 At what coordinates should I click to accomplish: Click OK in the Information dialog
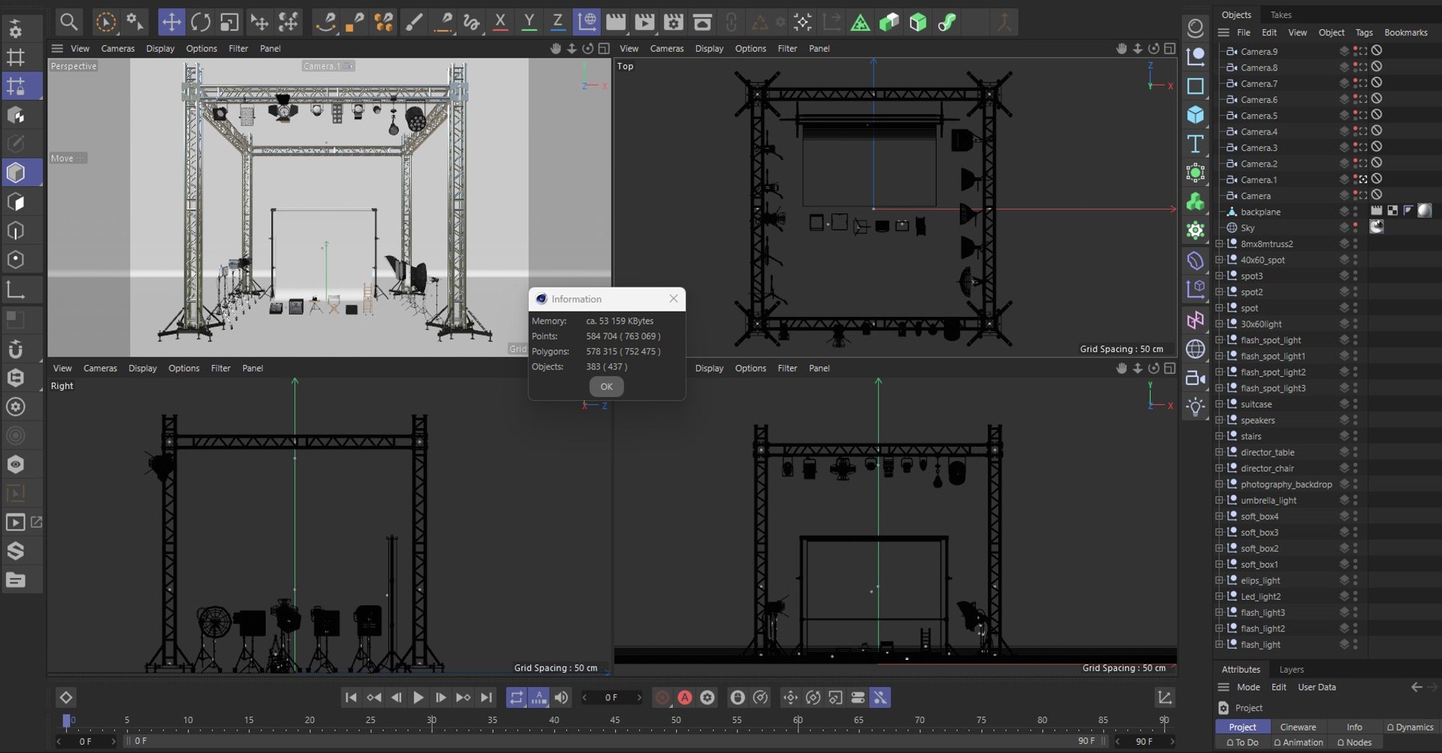pyautogui.click(x=606, y=387)
